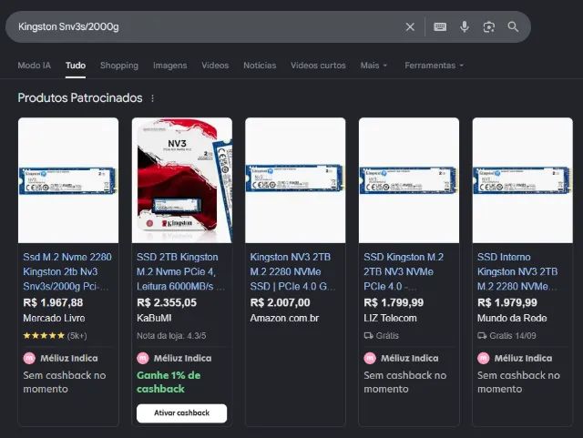Click the R$ 1.799,99 price
The width and height of the screenshot is (583, 438).
tap(394, 302)
